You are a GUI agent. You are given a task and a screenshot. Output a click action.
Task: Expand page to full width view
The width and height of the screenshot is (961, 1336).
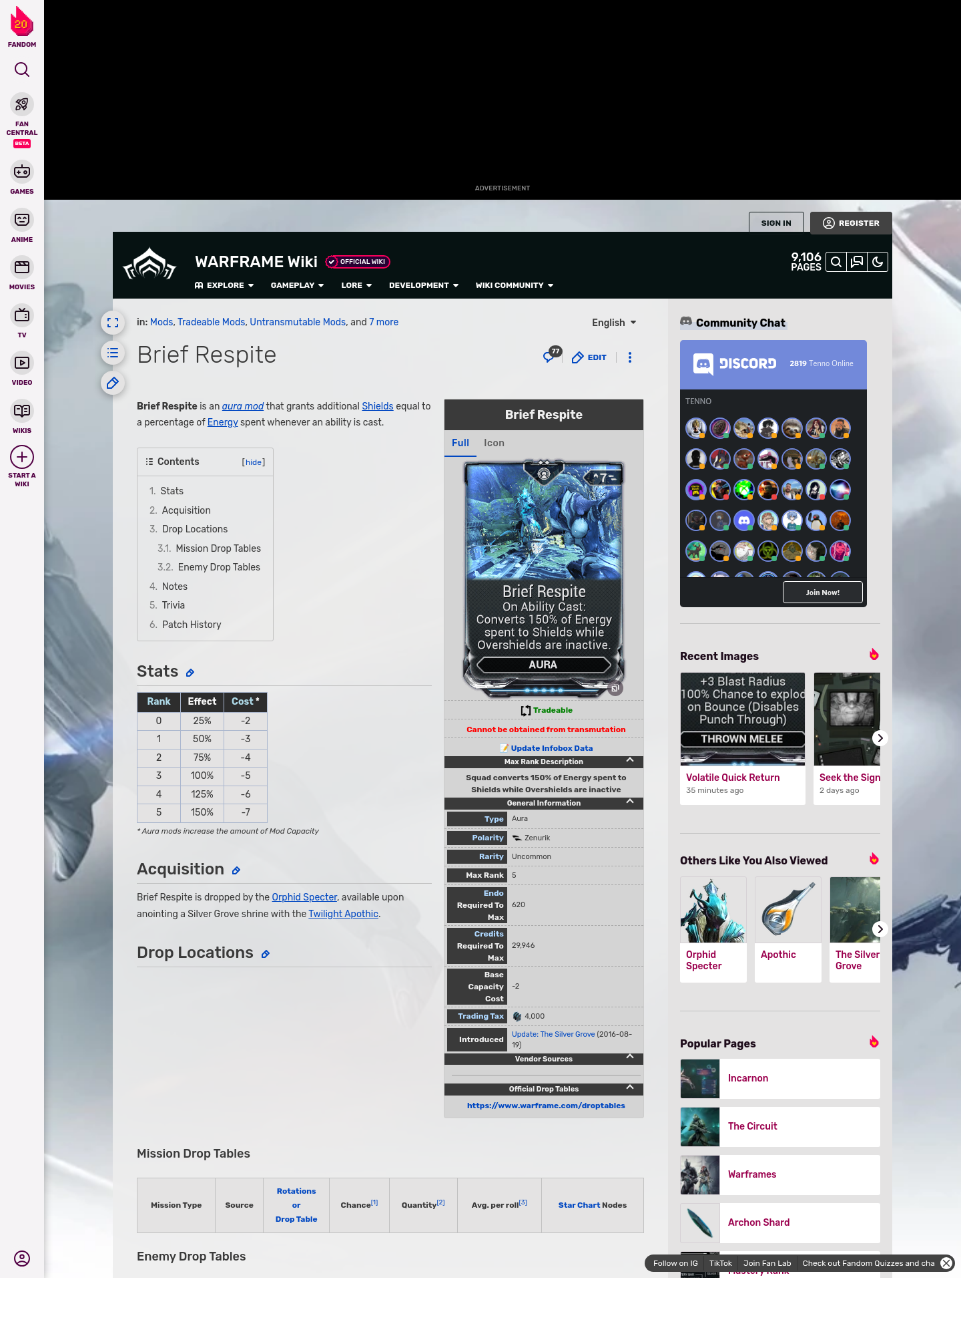pos(113,323)
